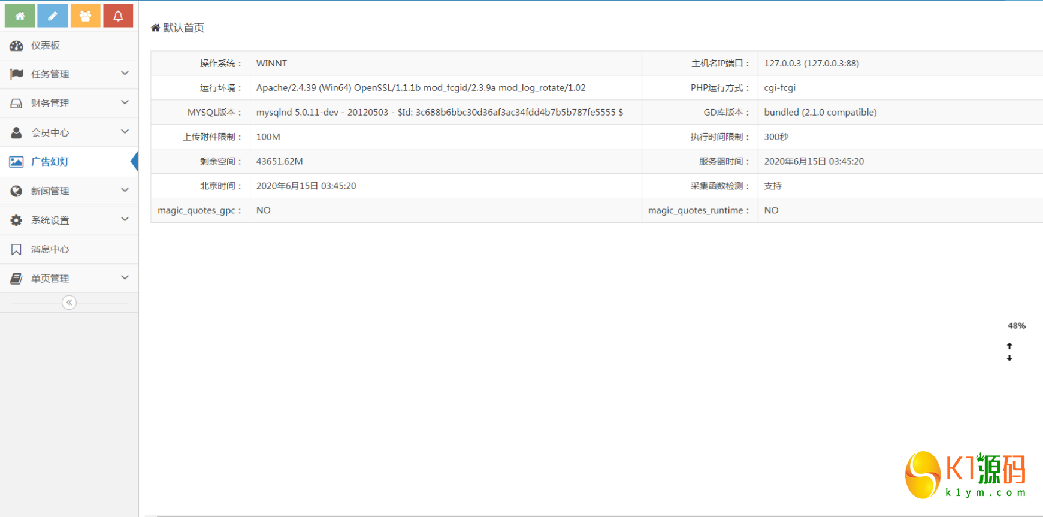The image size is (1043, 517).
Task: Open the 系统设置 menu label
Action: point(50,220)
